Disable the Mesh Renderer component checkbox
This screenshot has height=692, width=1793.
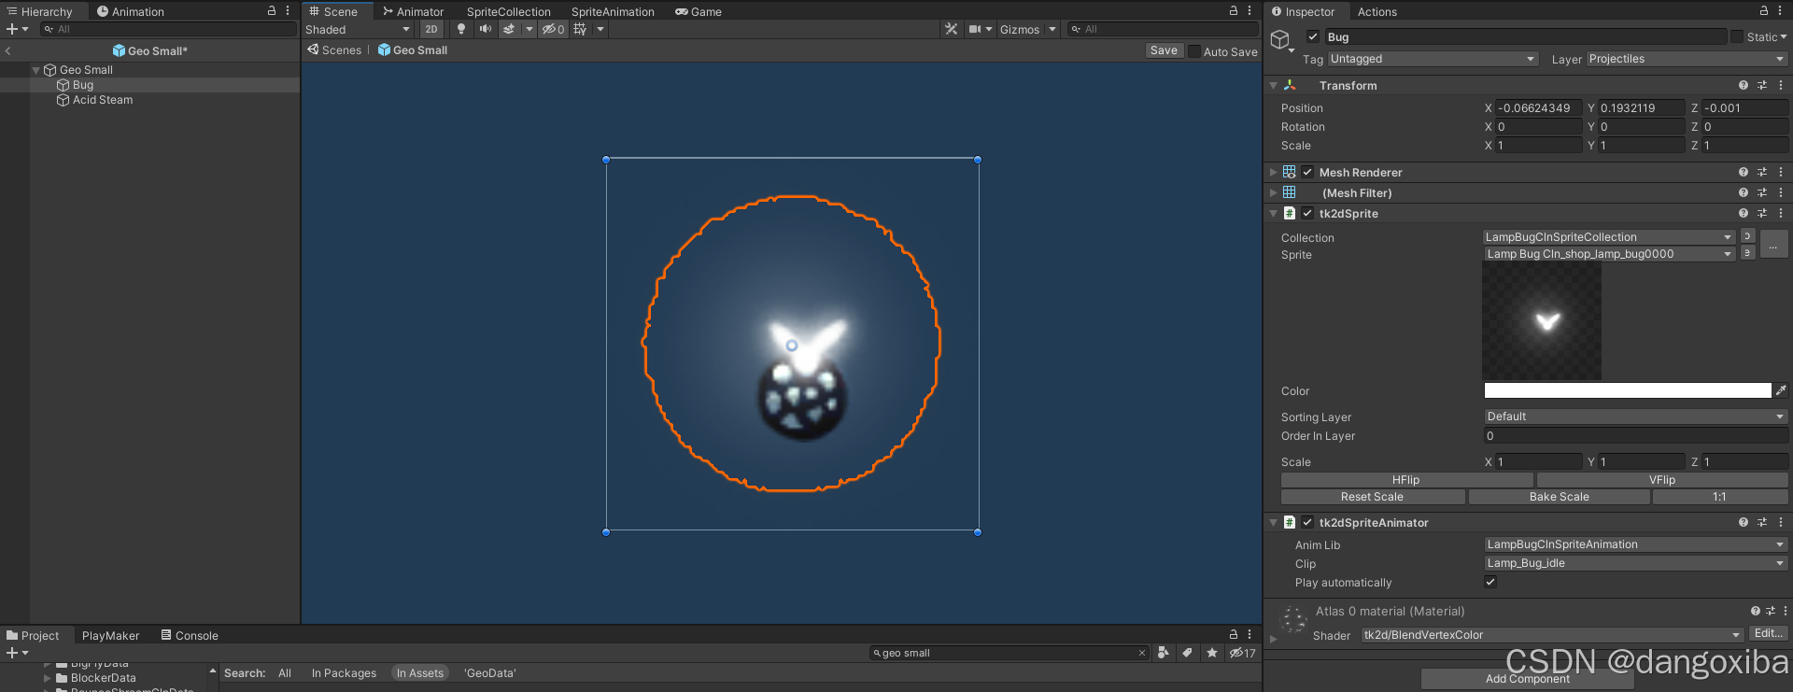(x=1307, y=172)
